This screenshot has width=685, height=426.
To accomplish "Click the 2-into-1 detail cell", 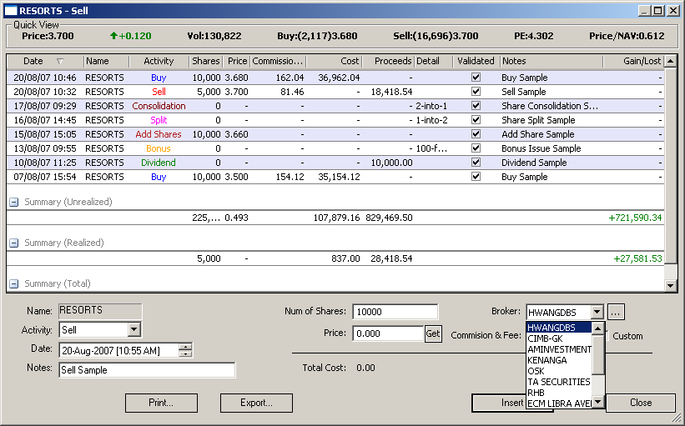I will tap(431, 106).
